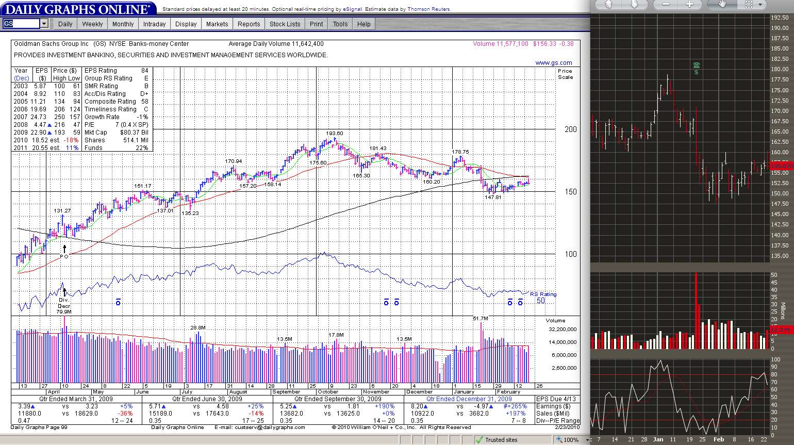Switch to the Intraday chart
The image size is (794, 445).
click(x=154, y=24)
